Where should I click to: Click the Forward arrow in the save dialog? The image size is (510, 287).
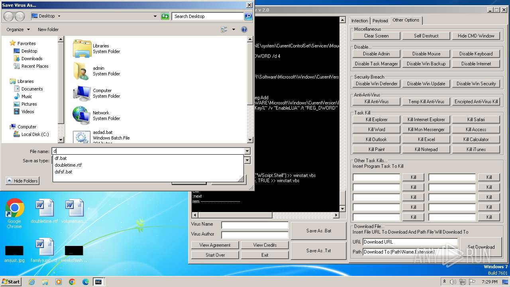[x=20, y=16]
